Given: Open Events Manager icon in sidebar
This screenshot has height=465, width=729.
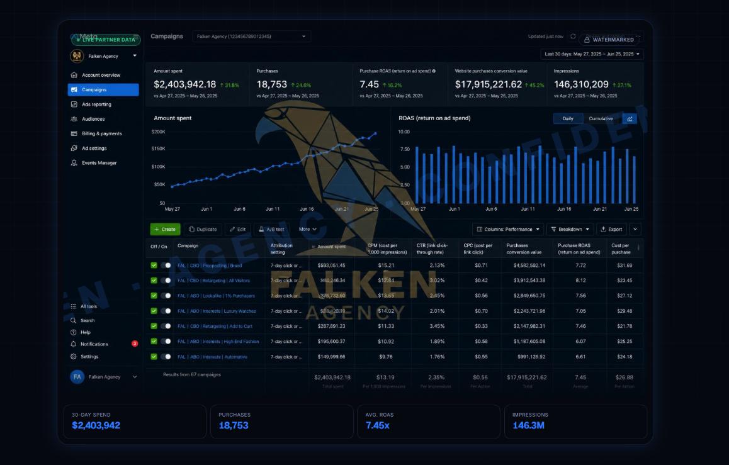Looking at the screenshot, I should [74, 163].
